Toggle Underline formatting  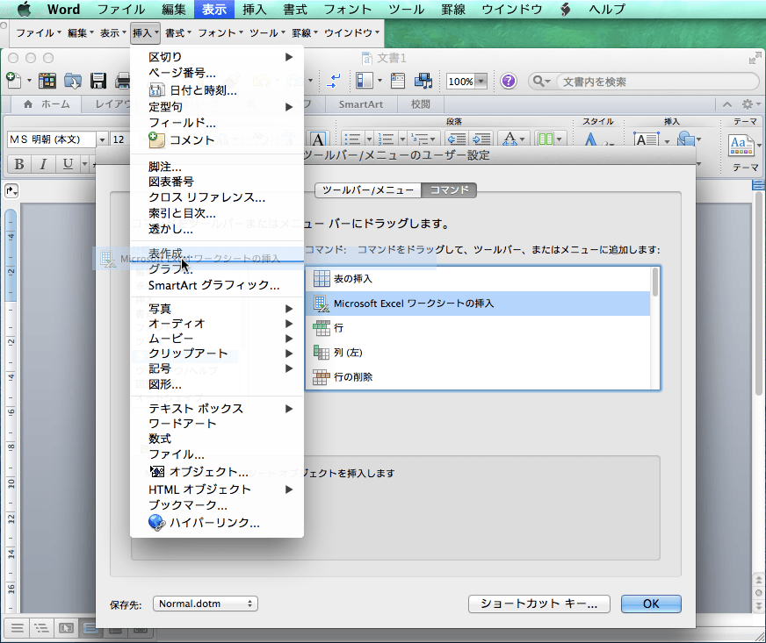tap(68, 164)
